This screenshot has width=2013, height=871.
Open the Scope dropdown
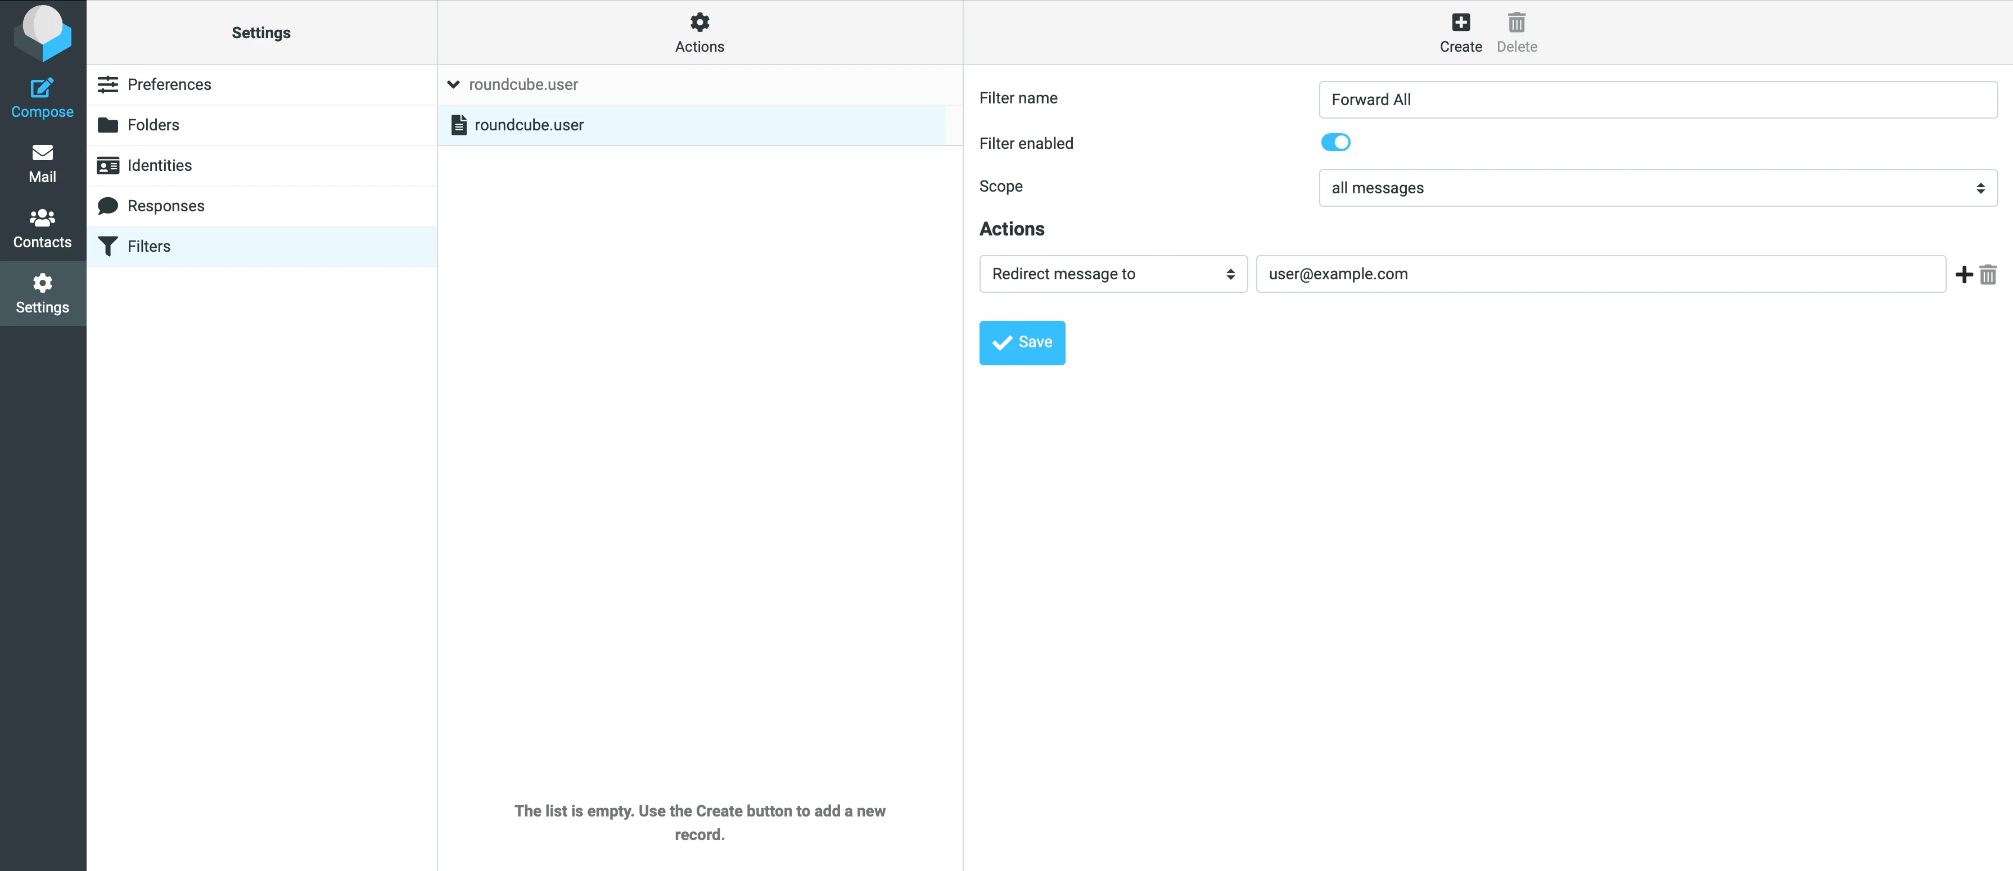pyautogui.click(x=1658, y=188)
